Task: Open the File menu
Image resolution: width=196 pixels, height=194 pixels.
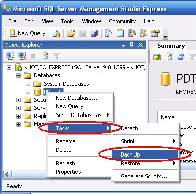Action: point(12,21)
